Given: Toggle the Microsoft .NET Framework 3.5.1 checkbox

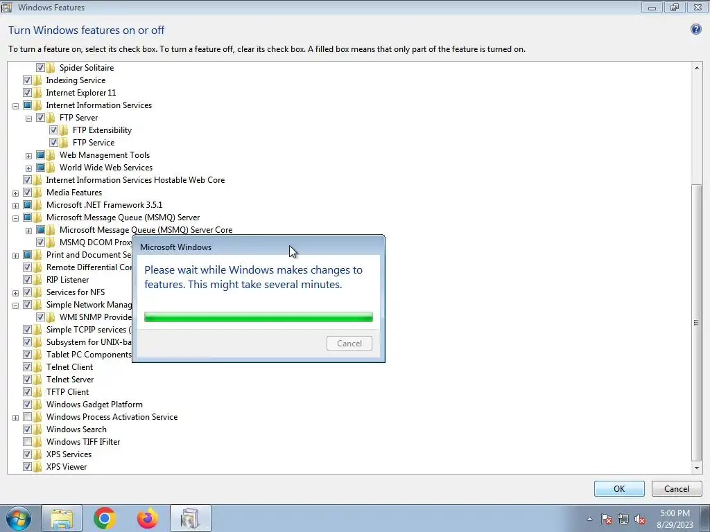Looking at the screenshot, I should point(27,205).
